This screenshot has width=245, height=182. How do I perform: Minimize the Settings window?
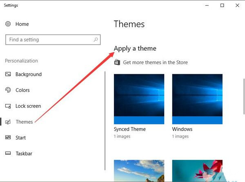point(207,5)
